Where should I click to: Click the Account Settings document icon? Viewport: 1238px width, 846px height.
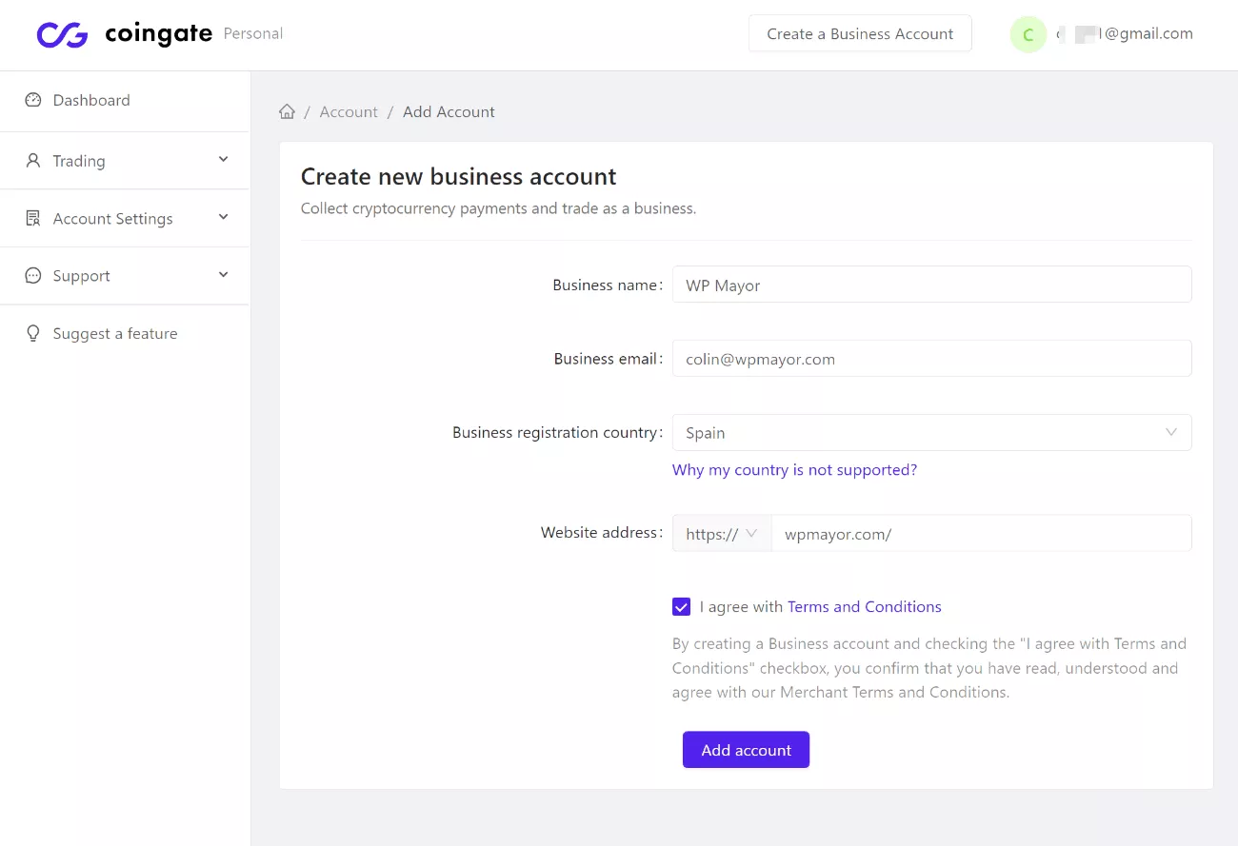click(33, 218)
